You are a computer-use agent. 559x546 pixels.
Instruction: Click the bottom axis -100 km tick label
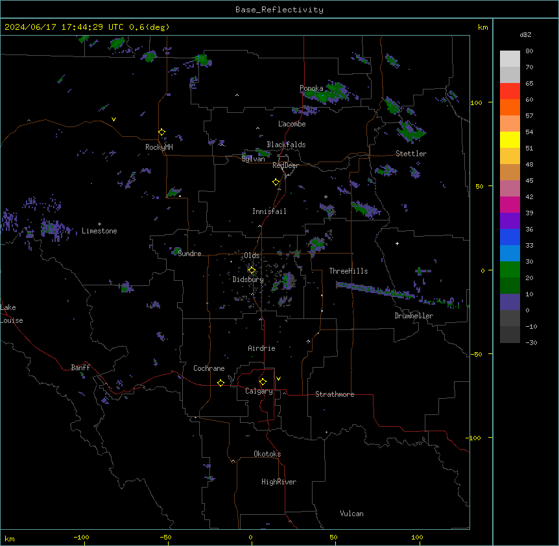tap(81, 537)
